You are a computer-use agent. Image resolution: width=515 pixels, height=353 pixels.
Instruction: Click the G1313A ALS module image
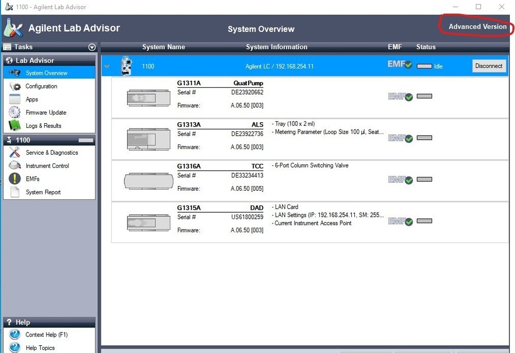(148, 139)
